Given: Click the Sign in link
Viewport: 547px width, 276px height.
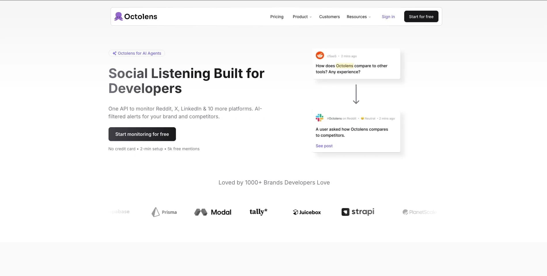Looking at the screenshot, I should (388, 17).
